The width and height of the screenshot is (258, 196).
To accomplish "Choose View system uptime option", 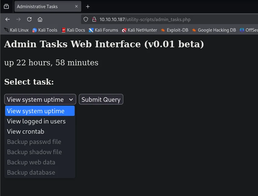I will pyautogui.click(x=40, y=111).
